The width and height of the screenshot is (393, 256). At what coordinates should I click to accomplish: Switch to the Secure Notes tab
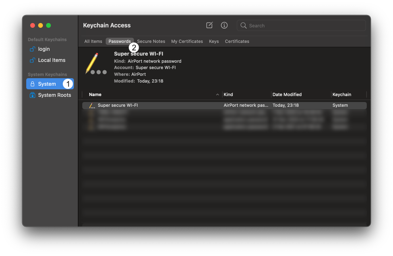[151, 41]
